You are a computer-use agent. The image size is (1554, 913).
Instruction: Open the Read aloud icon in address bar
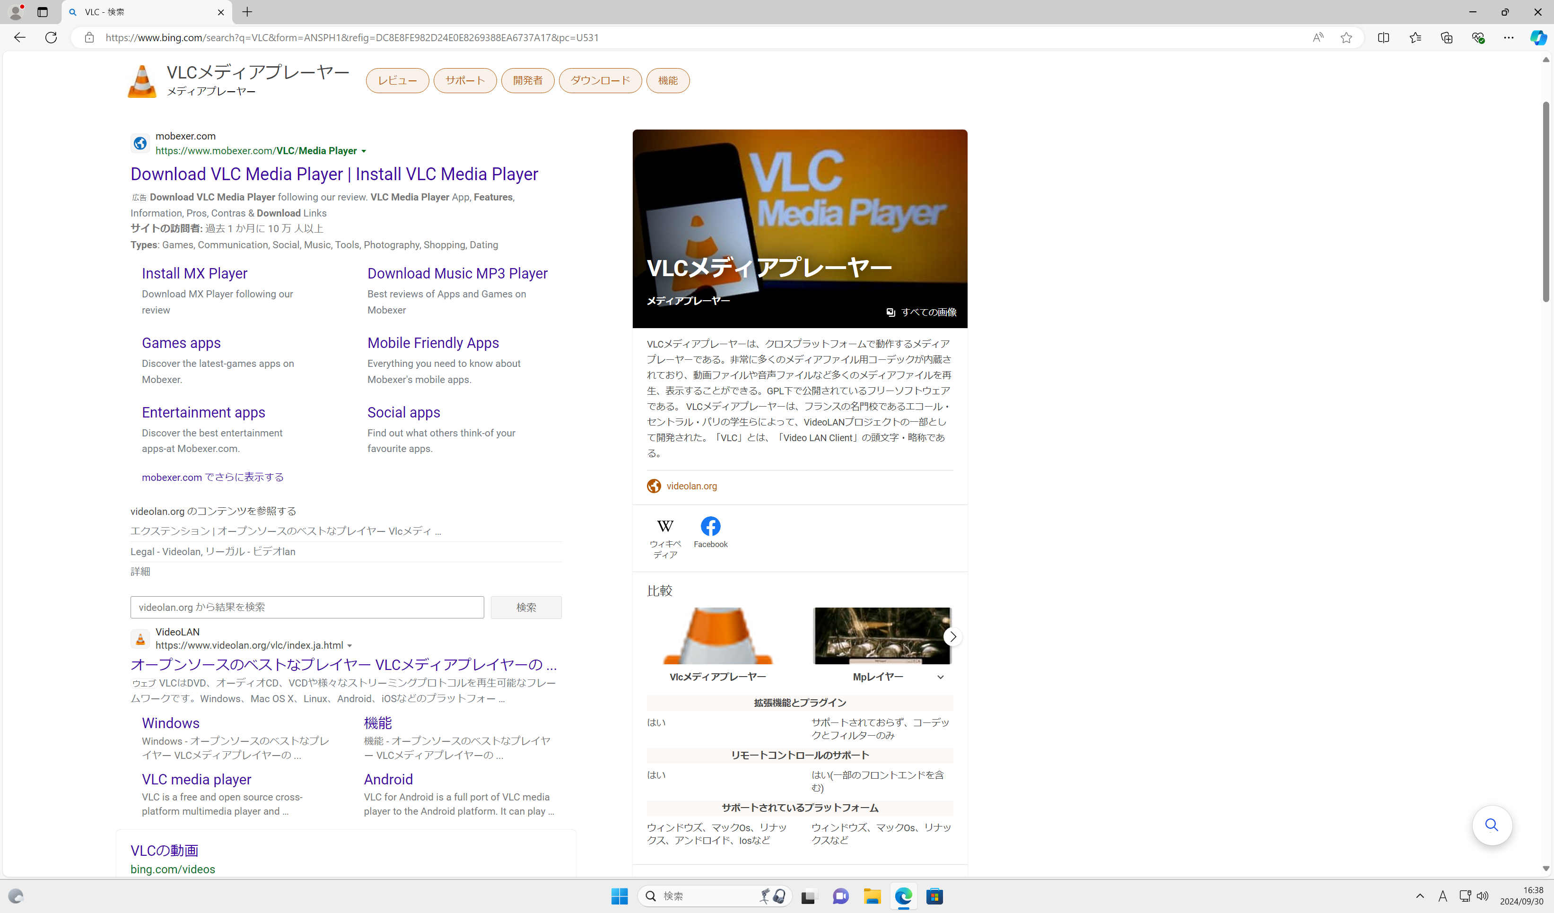[1318, 38]
